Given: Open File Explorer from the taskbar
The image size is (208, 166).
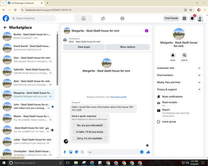Looking at the screenshot, I should click(76, 163).
